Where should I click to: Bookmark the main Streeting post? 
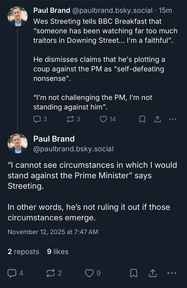coord(134,273)
